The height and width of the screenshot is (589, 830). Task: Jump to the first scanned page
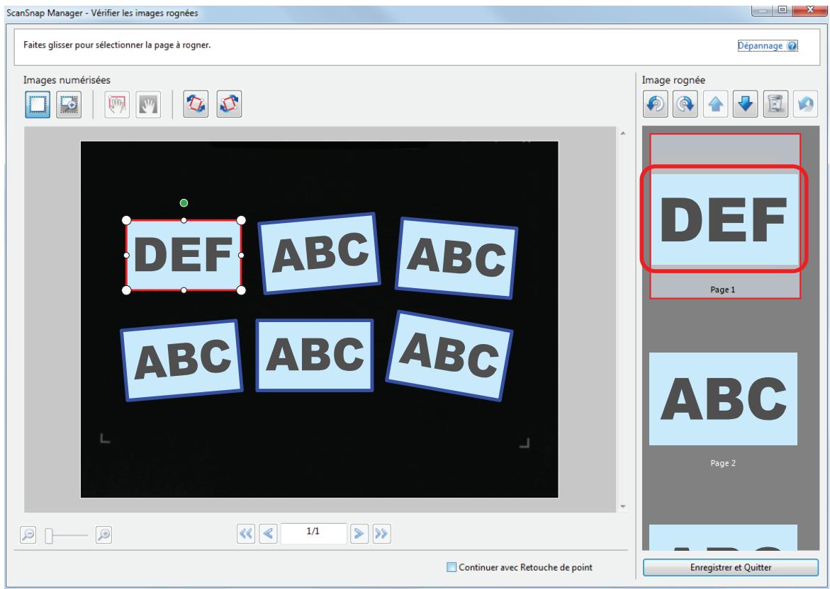246,534
